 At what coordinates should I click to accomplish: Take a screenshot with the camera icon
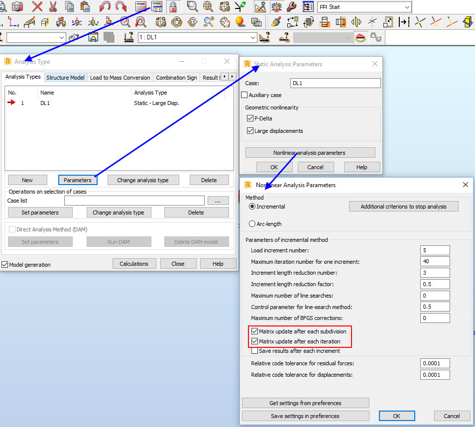point(17,6)
